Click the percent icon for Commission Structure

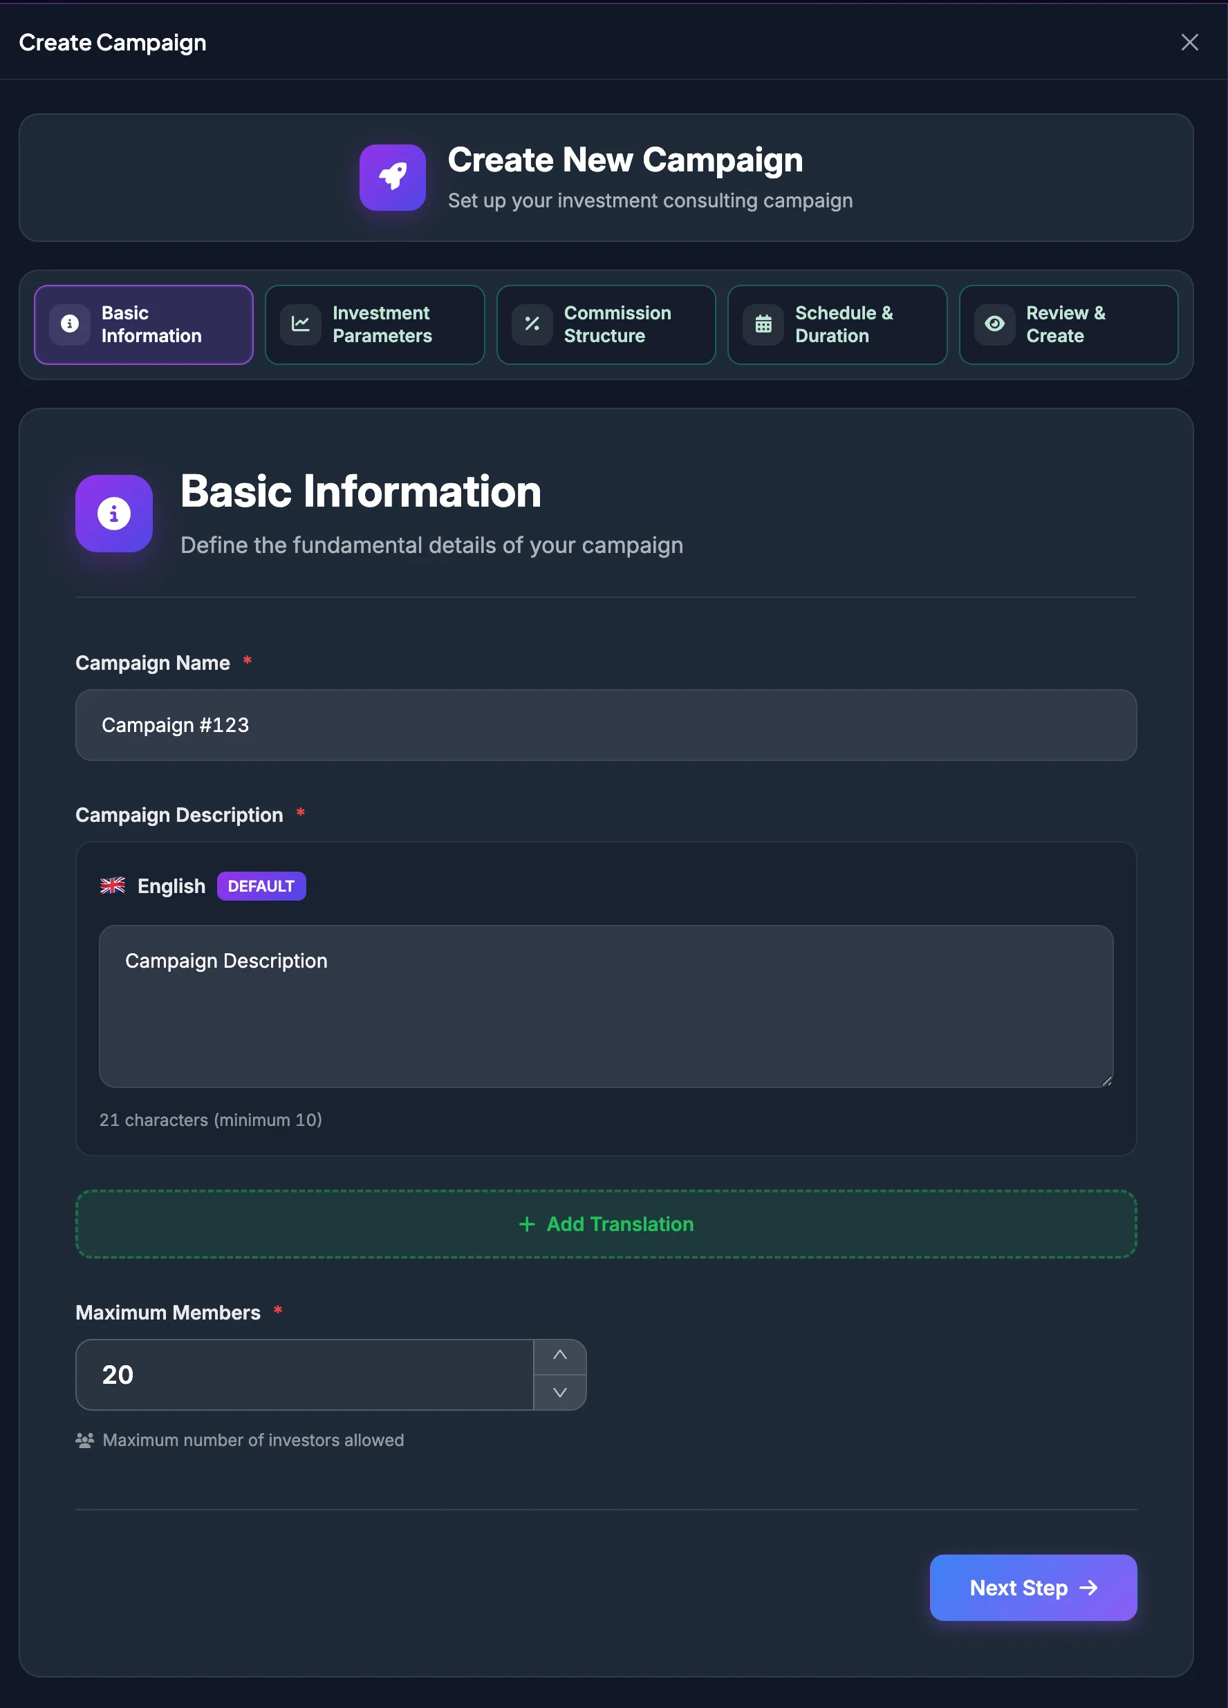tap(532, 323)
